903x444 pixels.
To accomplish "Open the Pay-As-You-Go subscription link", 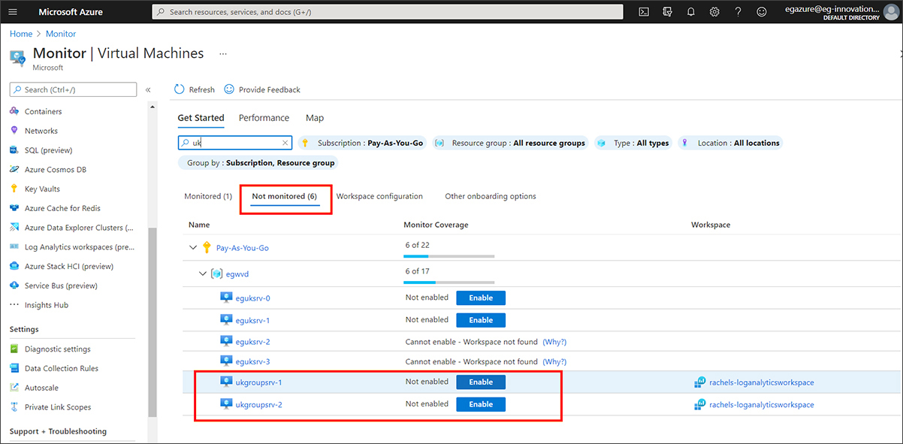I will pyautogui.click(x=242, y=248).
